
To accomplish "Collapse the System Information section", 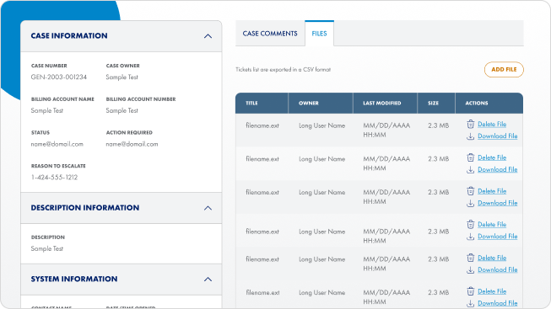I will (x=208, y=280).
